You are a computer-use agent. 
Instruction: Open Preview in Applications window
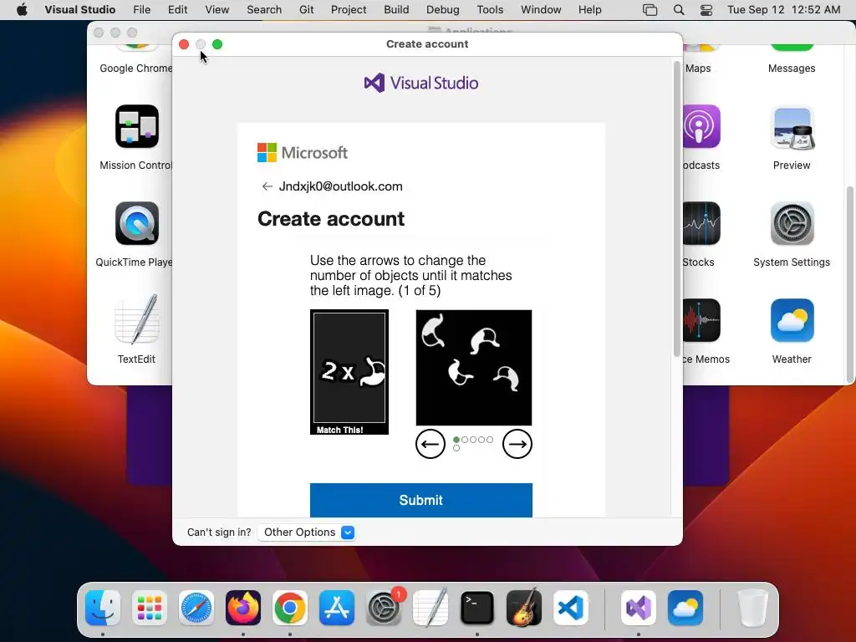pos(792,128)
